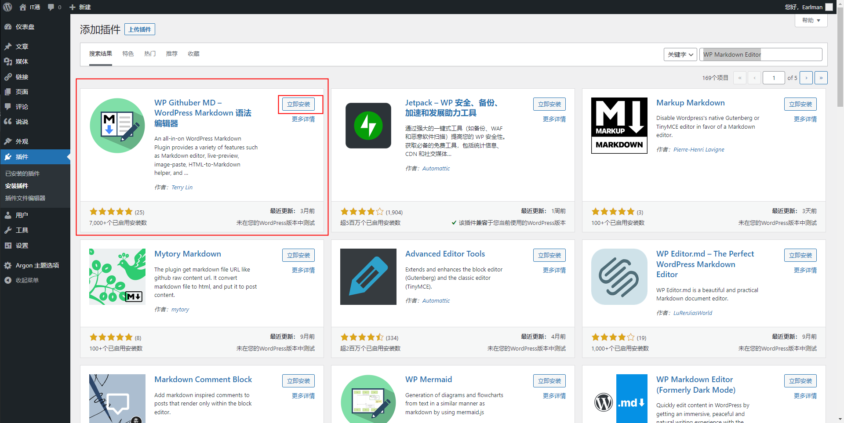Click the WP Markdown Editor .md icon

click(x=619, y=398)
